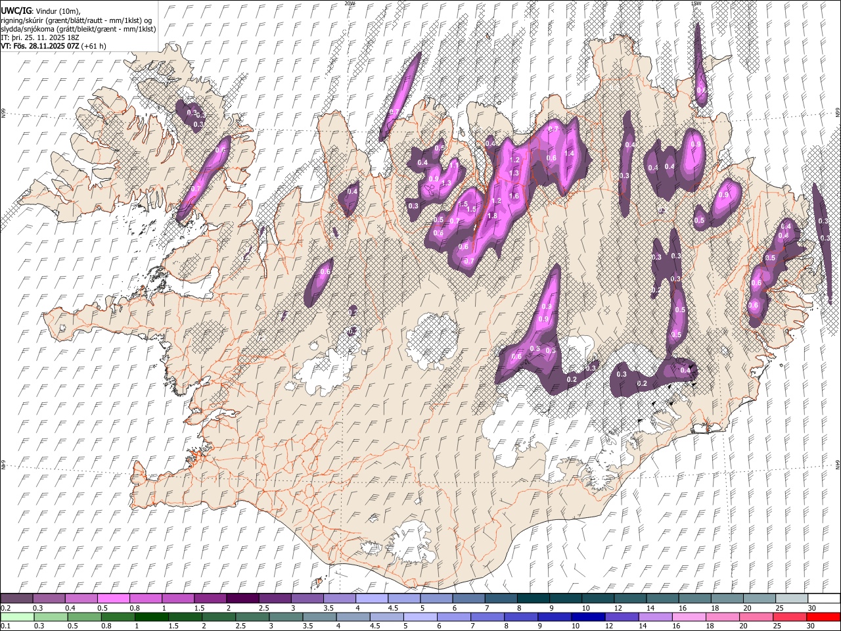The height and width of the screenshot is (631, 841).
Task: Select the bright red 30 rain legend swatch
Action: tap(823, 617)
